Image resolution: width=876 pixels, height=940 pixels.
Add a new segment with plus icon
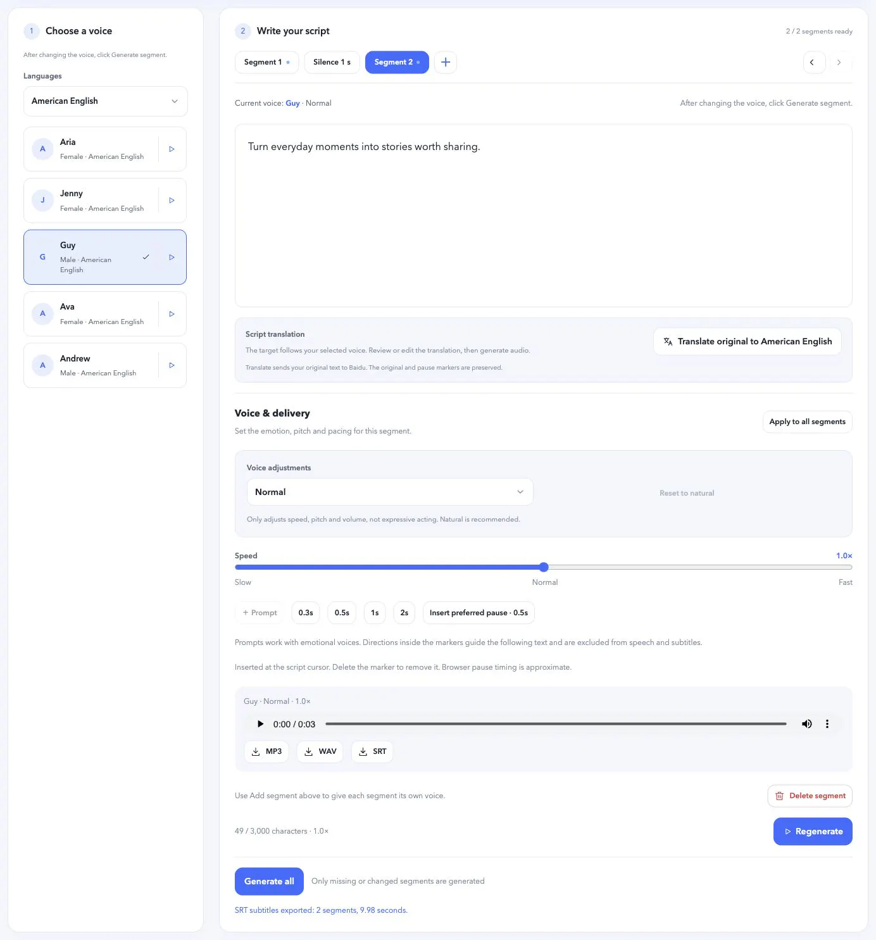(446, 62)
